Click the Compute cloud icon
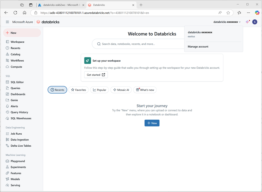The height and width of the screenshot is (192, 262). pos(7,67)
